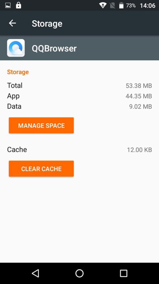
Task: Clear the QQBrowser cache
Action: 41,169
